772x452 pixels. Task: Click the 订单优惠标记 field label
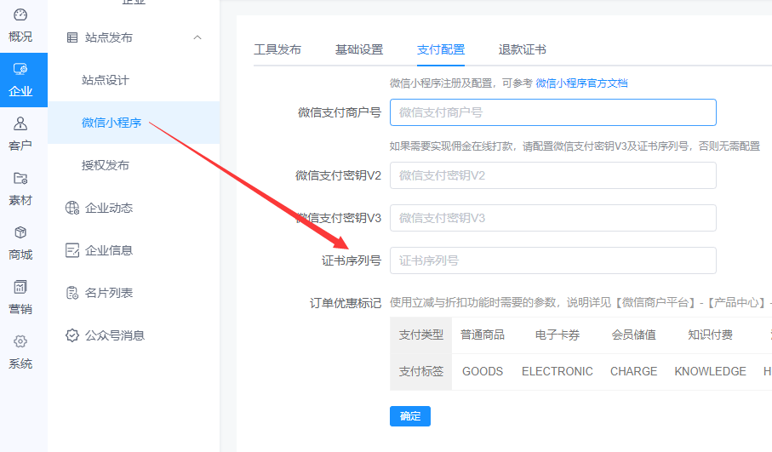[x=345, y=303]
